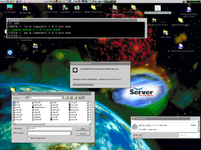Click the Open button

83,129
